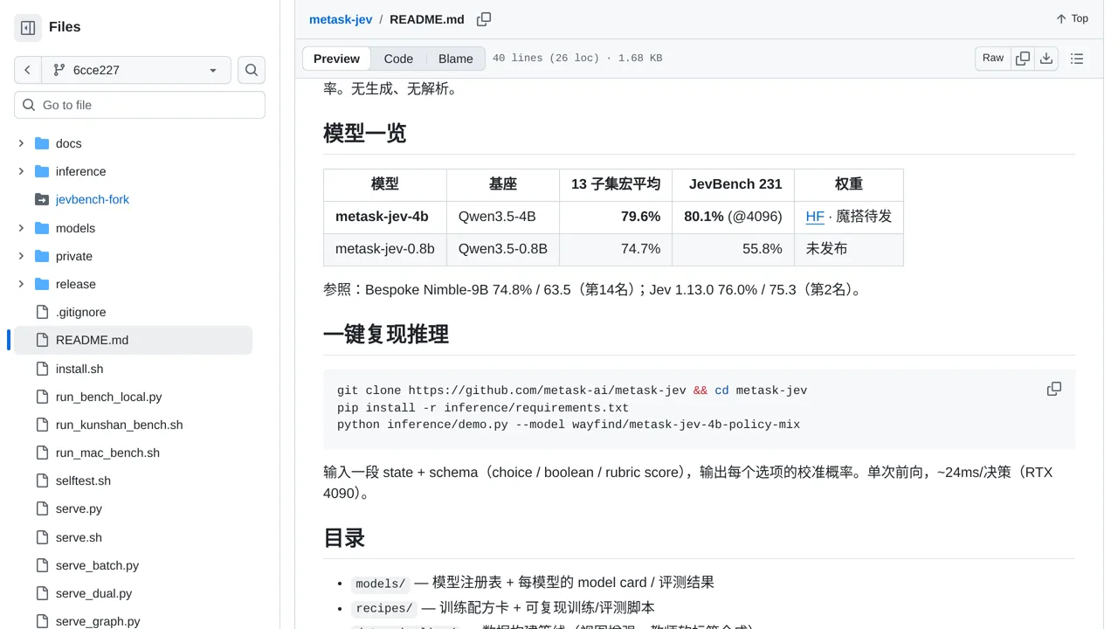Collapse the file tree side panel icon
The width and height of the screenshot is (1118, 629).
28,28
